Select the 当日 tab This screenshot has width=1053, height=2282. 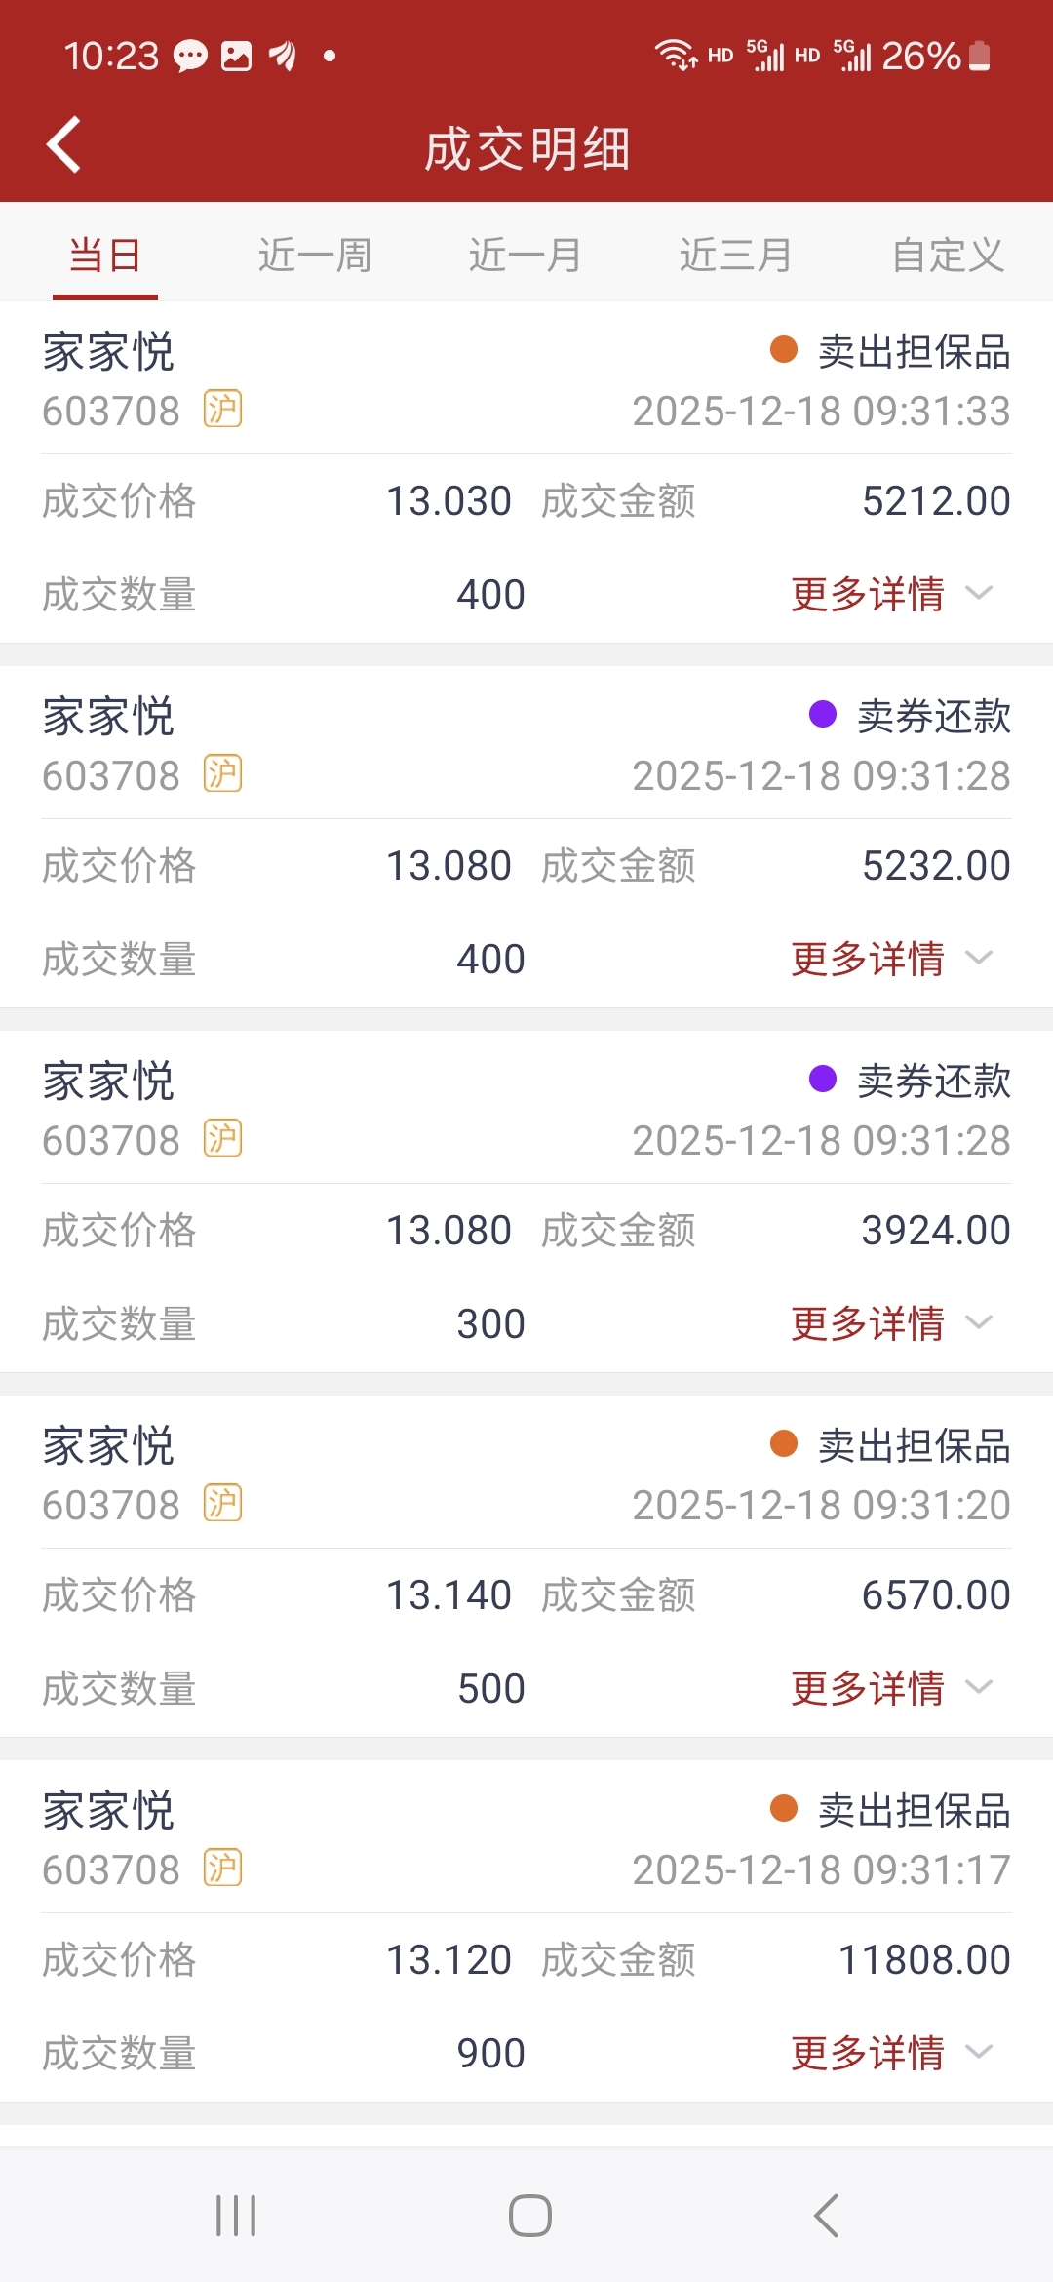[x=105, y=256]
